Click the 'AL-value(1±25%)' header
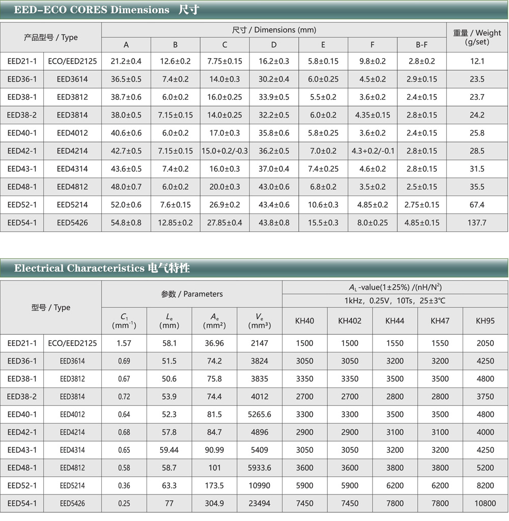This screenshot has height=521, width=509. point(395,287)
